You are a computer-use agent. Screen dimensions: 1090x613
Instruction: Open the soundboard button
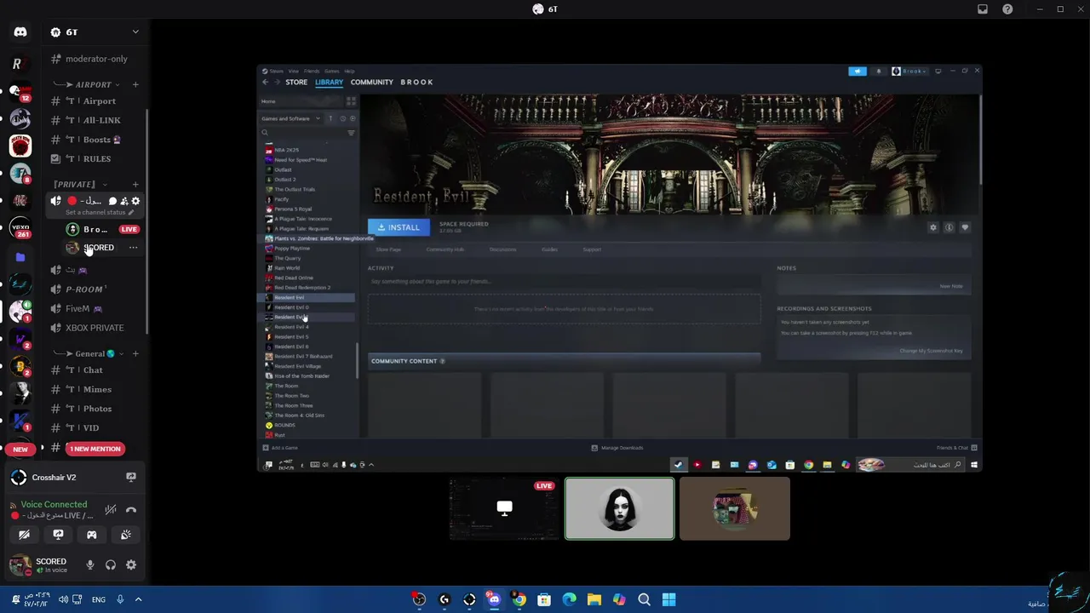click(126, 535)
